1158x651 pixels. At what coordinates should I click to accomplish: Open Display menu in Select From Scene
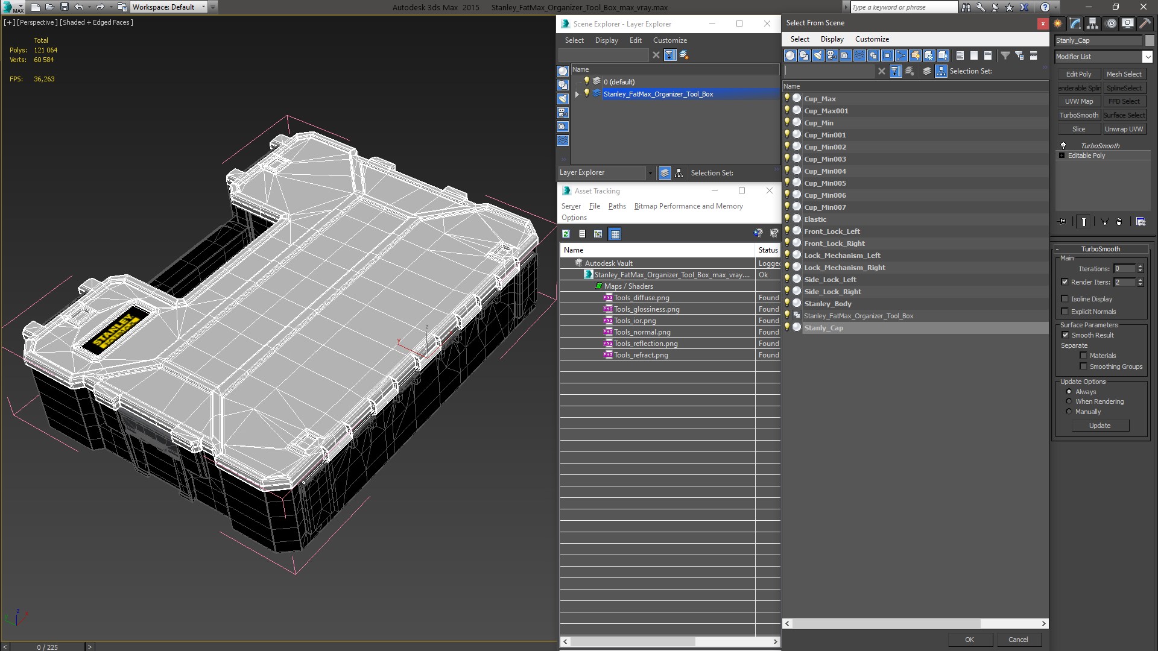coord(832,39)
